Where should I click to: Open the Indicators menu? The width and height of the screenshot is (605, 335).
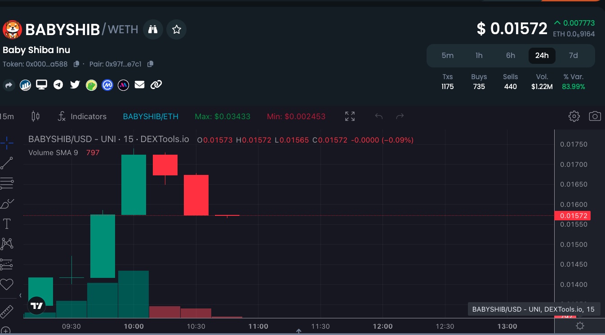pos(82,116)
